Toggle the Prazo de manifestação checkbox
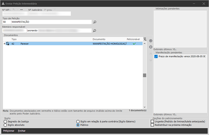The height and width of the screenshot is (135, 209). (x=156, y=57)
